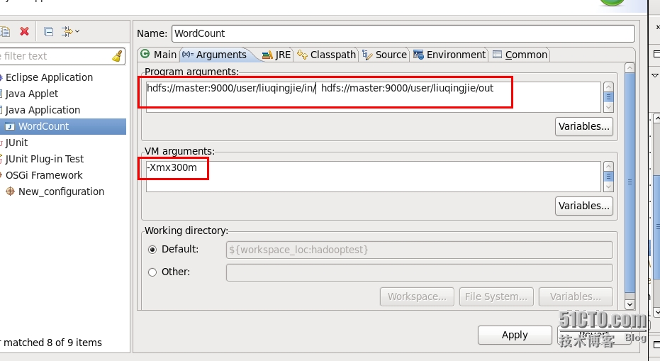Switch to the JRE tab
This screenshot has width=660, height=361.
click(276, 55)
